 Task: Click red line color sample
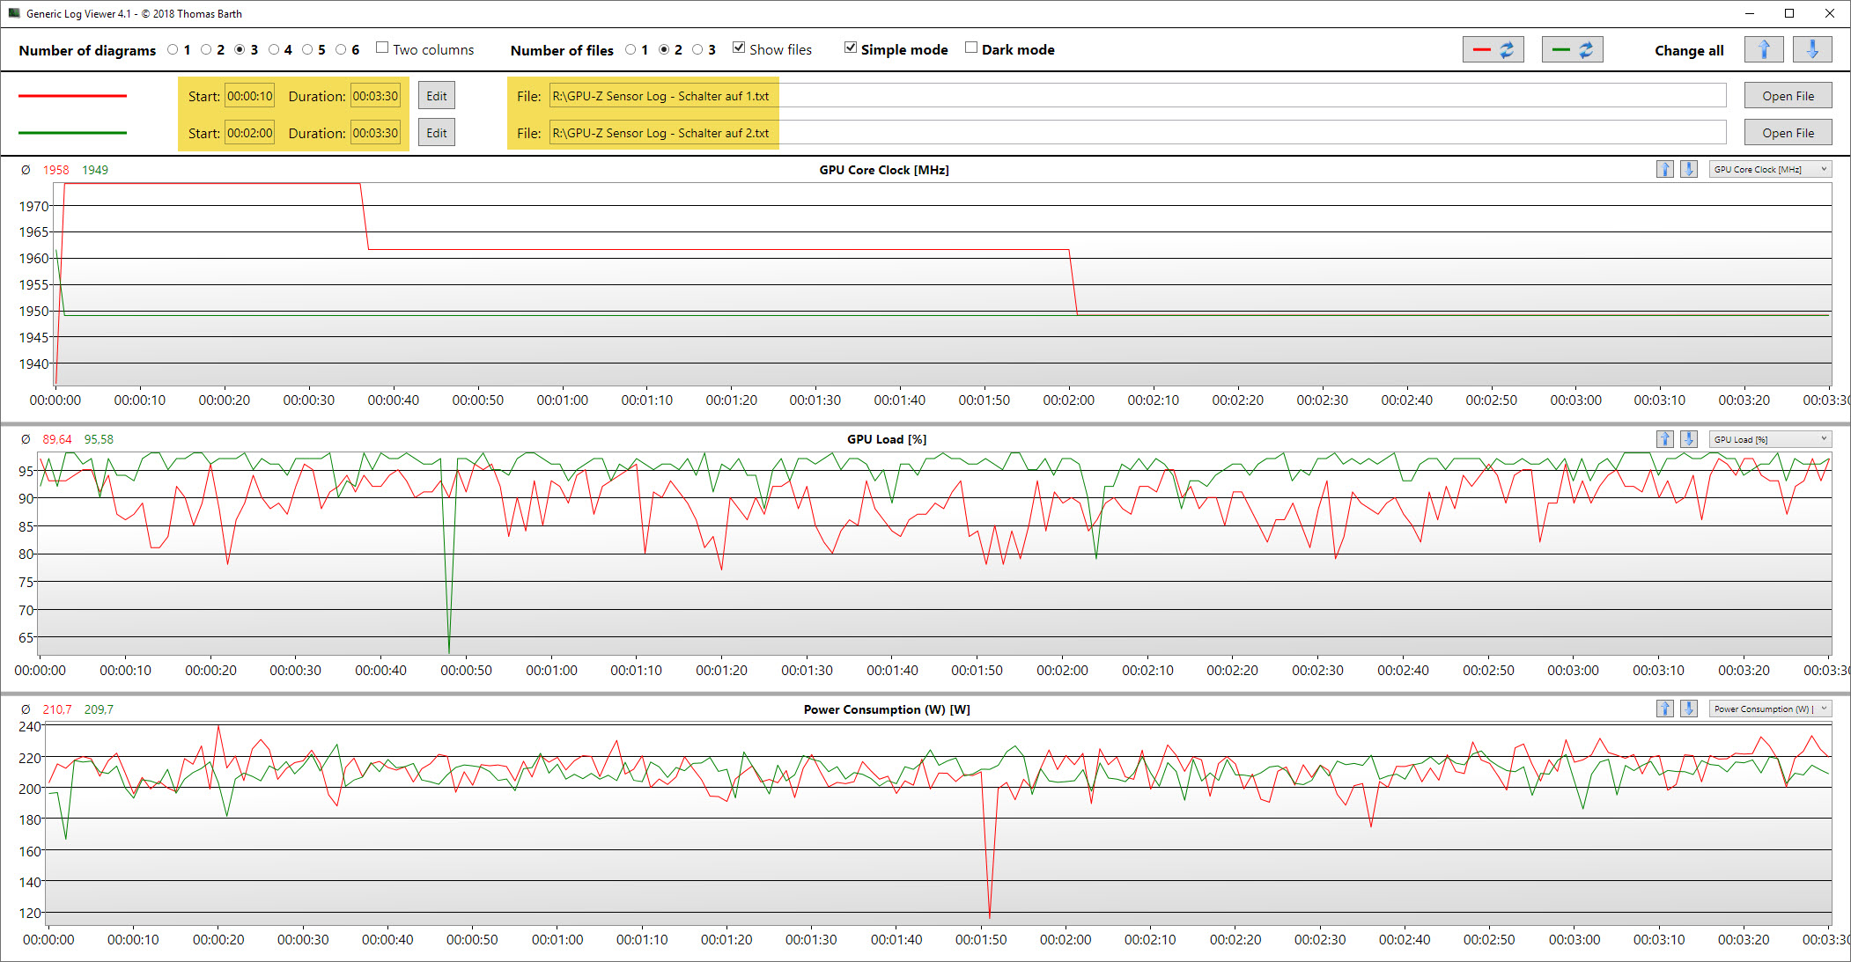coord(72,96)
